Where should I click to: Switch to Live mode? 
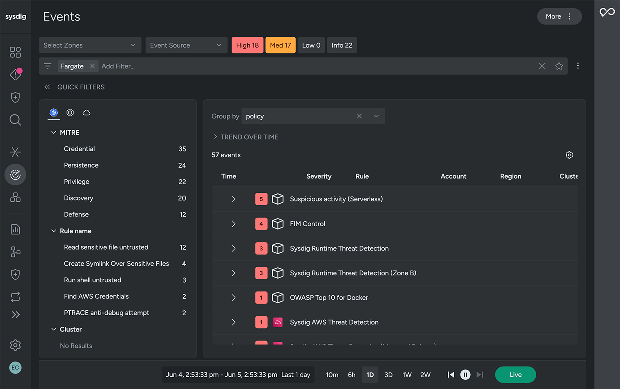pos(515,375)
